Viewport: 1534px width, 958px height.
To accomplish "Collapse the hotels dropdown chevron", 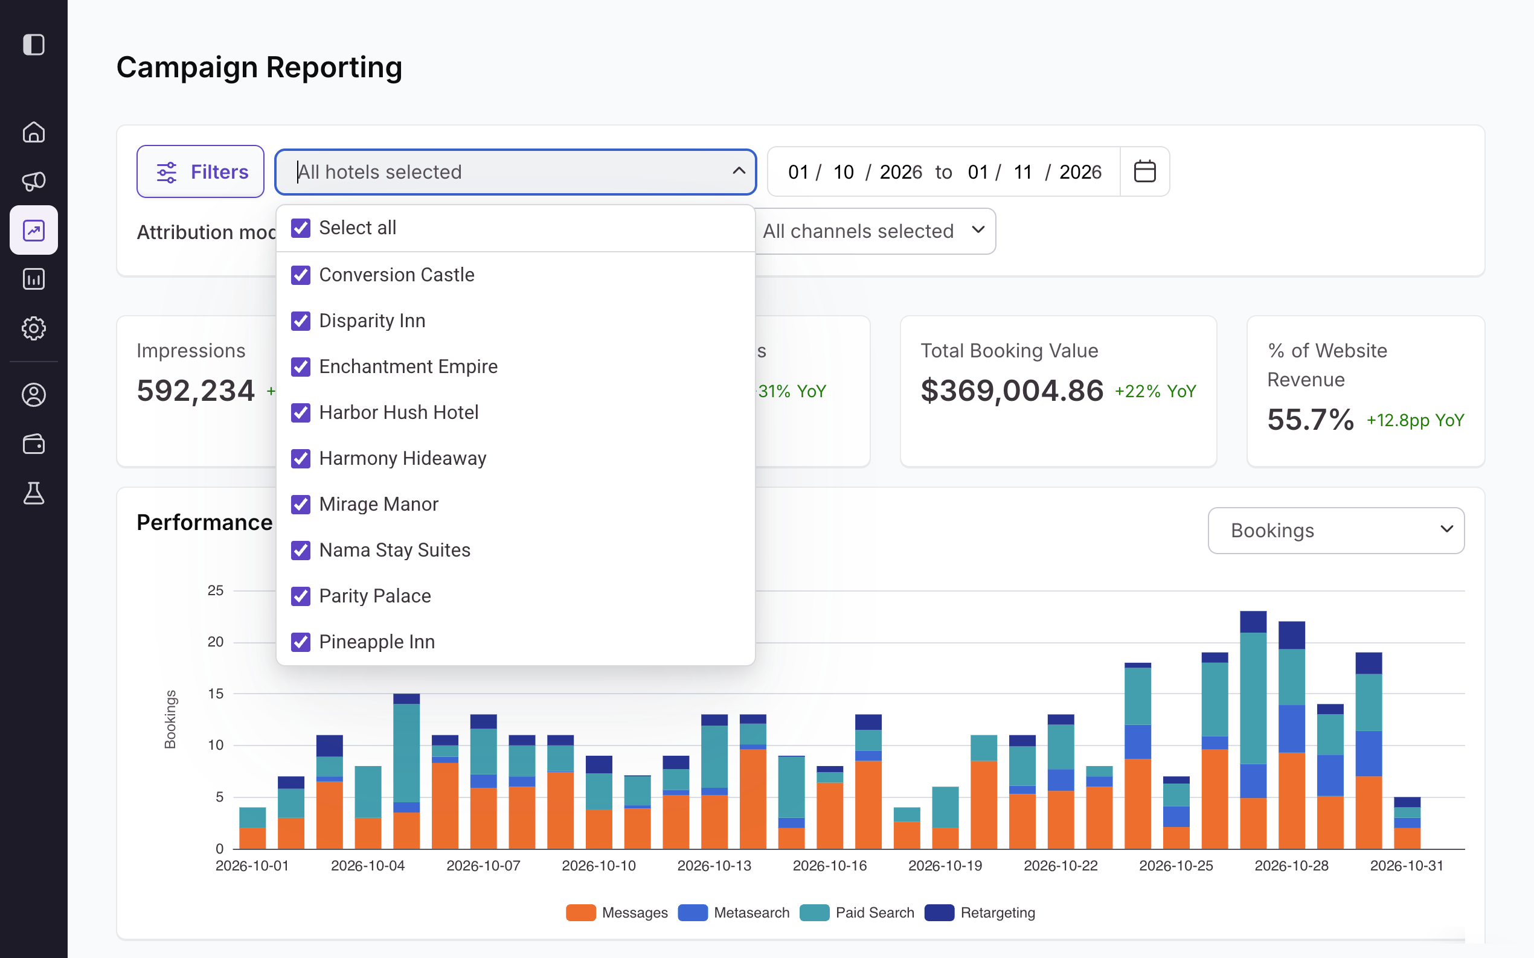I will pos(739,171).
